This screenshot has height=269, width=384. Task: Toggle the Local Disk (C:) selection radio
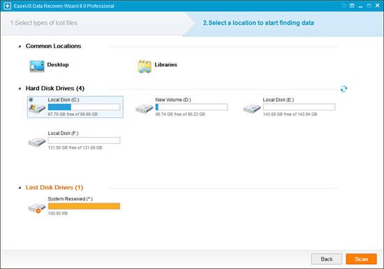click(31, 99)
